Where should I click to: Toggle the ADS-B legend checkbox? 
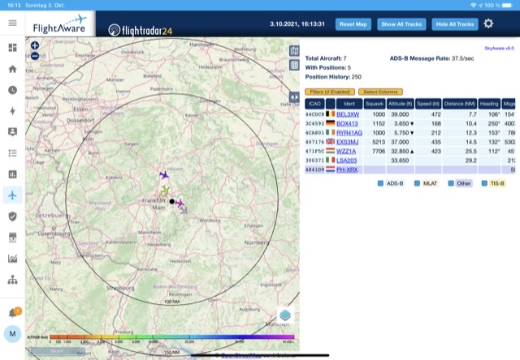coord(381,183)
